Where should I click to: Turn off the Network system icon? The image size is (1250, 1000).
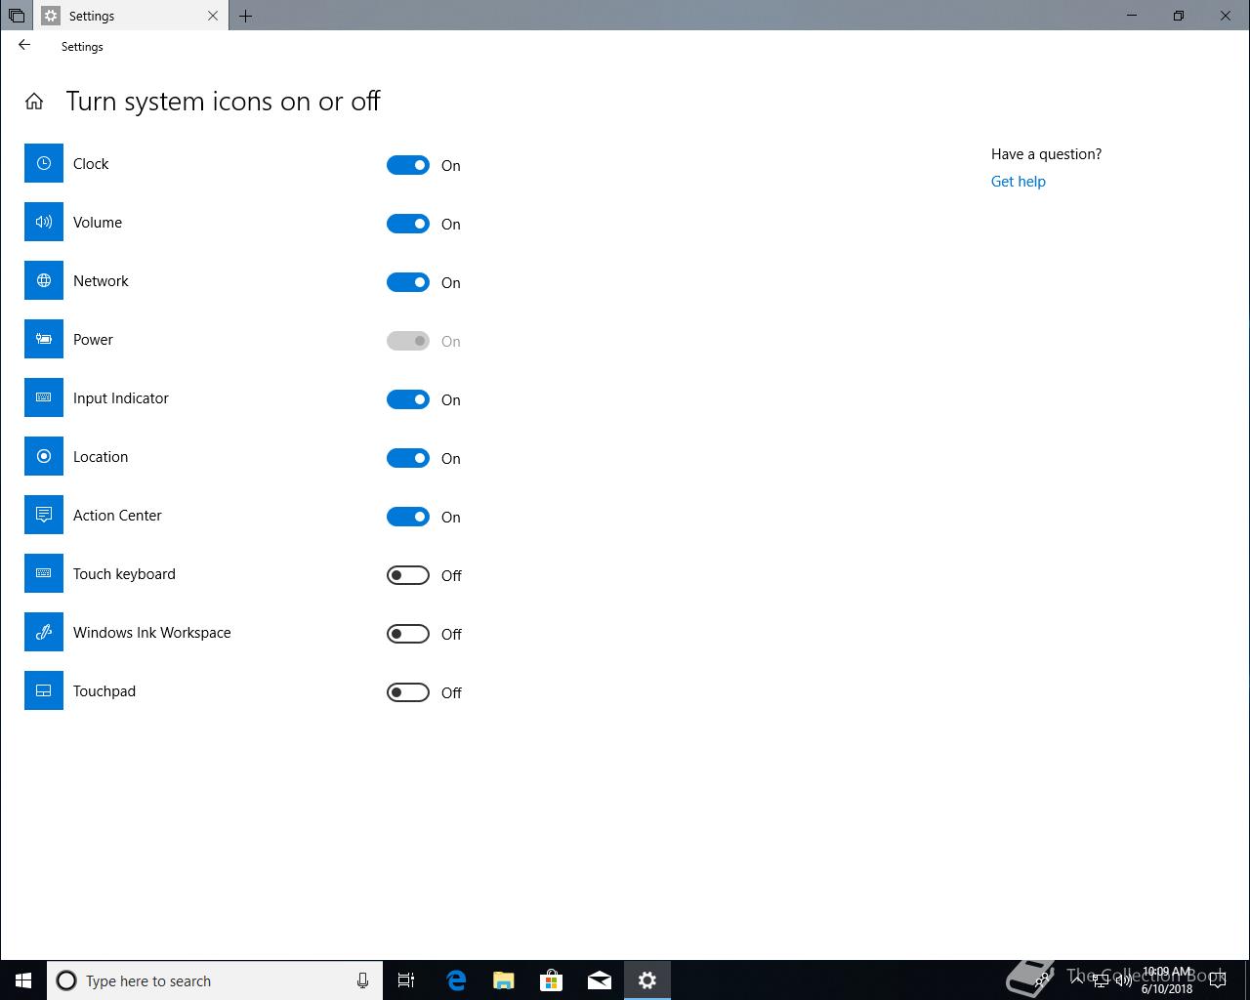click(x=408, y=282)
